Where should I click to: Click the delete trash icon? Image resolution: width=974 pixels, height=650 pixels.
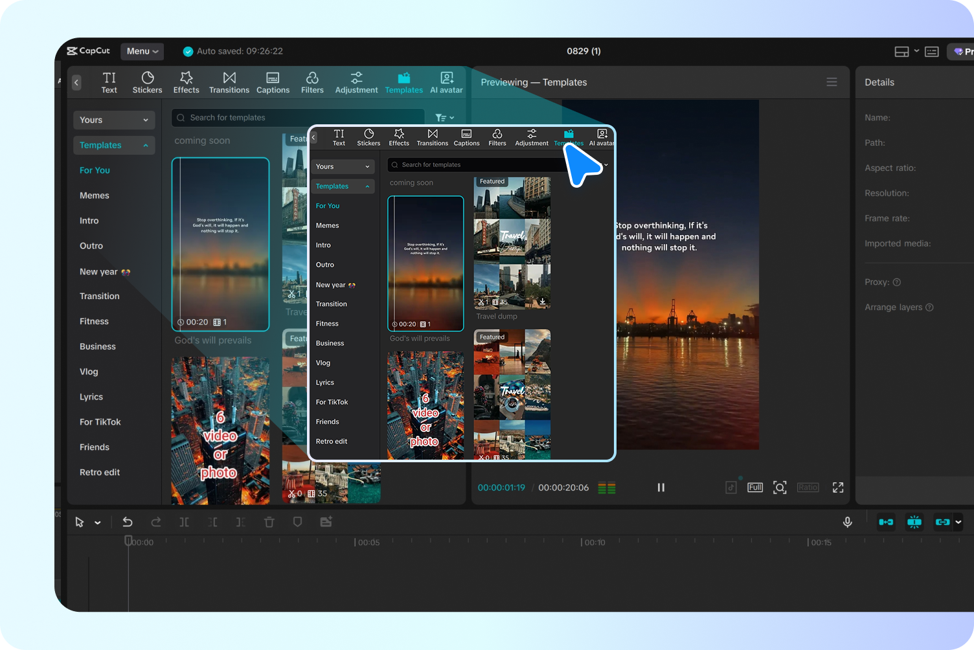[269, 522]
